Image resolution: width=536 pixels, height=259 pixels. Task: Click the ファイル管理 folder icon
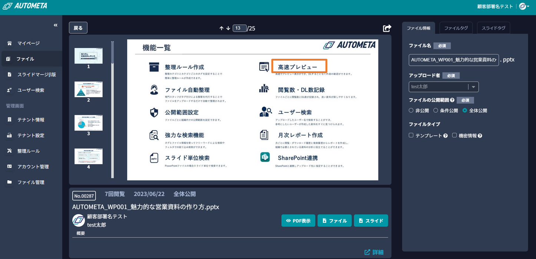pos(10,182)
